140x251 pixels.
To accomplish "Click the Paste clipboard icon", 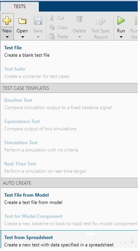I will pos(52,36).
